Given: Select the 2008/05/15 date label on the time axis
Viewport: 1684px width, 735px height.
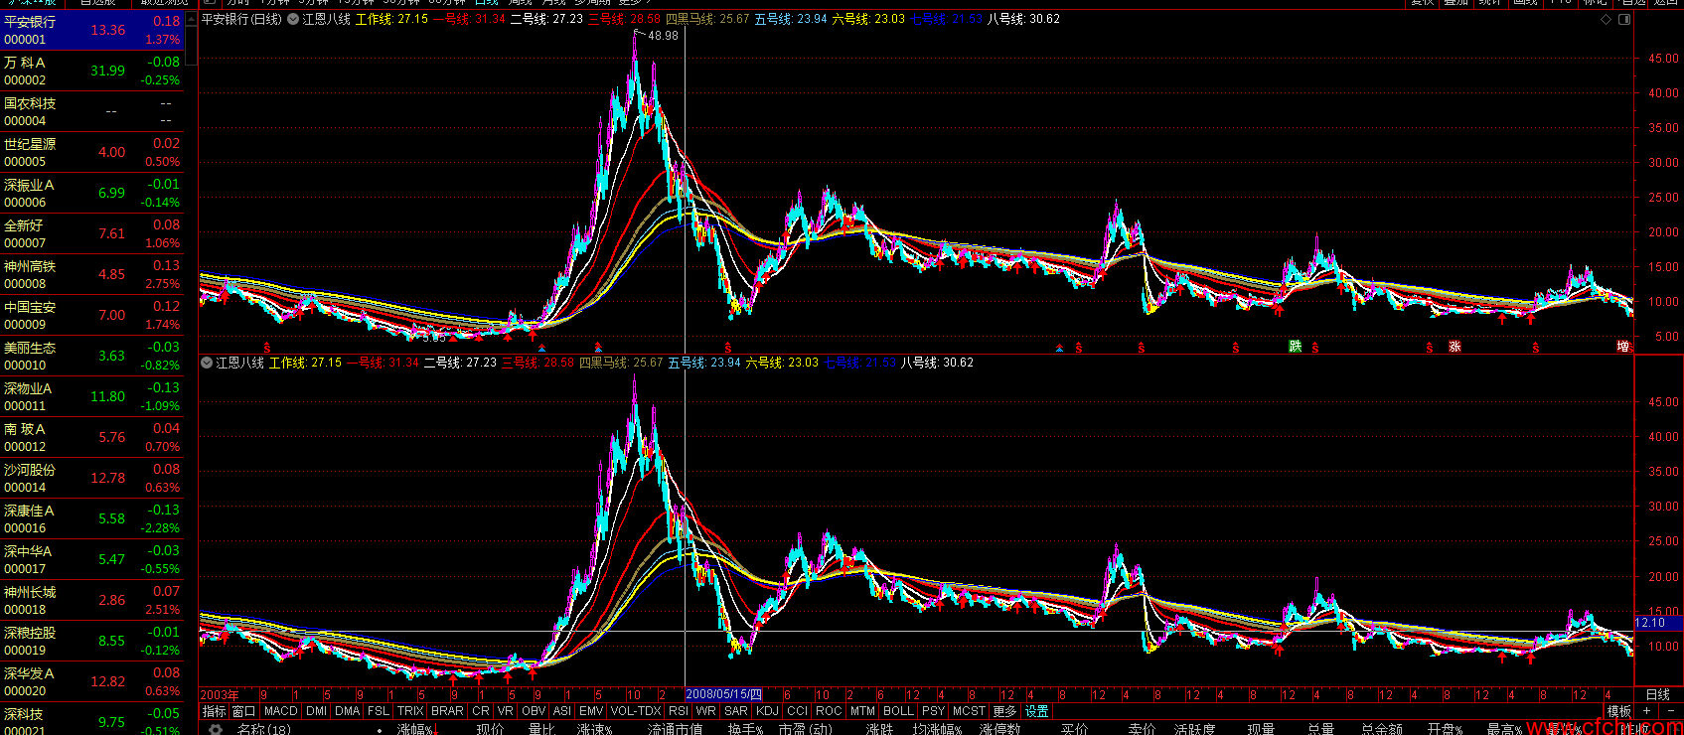Looking at the screenshot, I should pos(724,694).
